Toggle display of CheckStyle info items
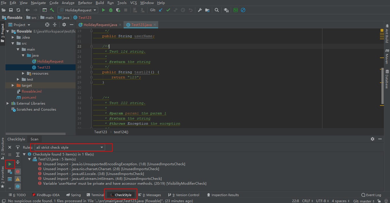 click(x=18, y=186)
